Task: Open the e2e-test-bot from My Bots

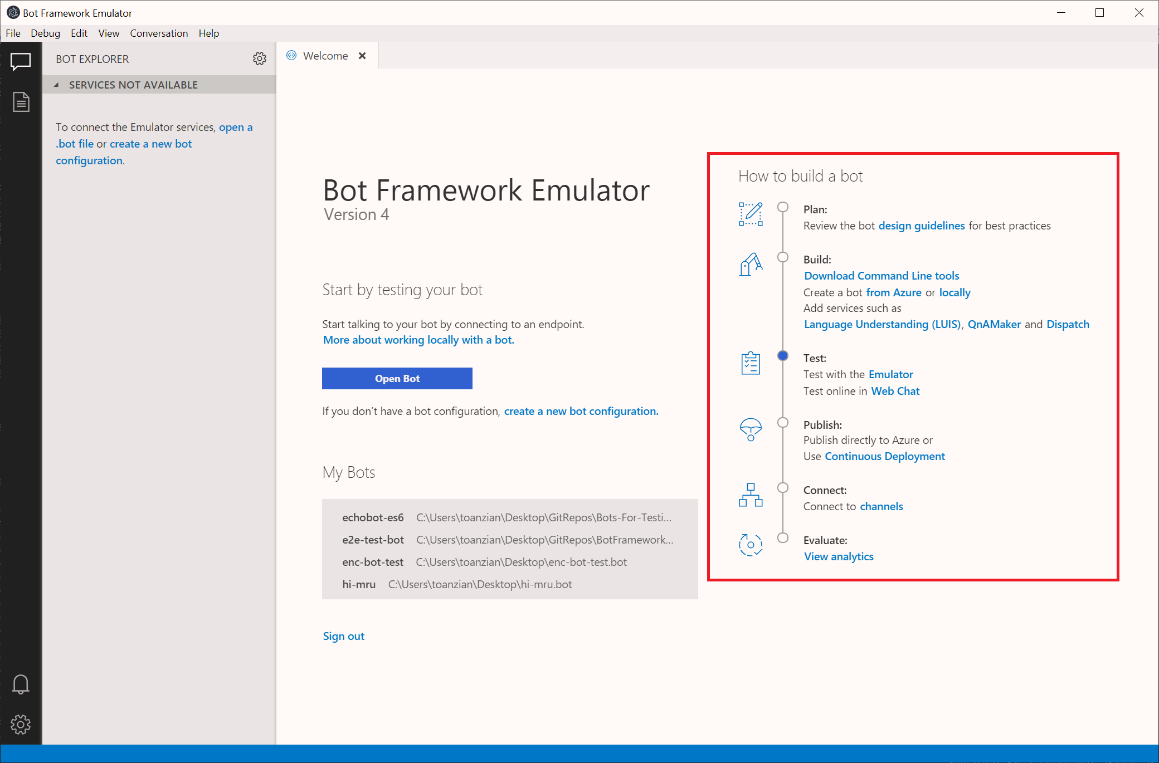Action: coord(510,540)
